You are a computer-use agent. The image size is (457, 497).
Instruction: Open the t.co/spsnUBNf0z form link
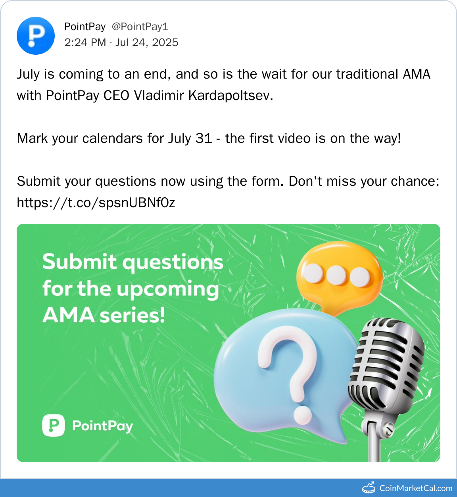point(96,203)
